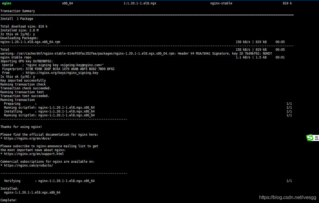Click the Wubi 五 input mode indicator
This screenshot has width=319, height=203.
pyautogui.click(x=317, y=138)
